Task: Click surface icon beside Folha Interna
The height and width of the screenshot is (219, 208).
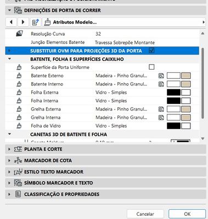Action: tap(19, 101)
